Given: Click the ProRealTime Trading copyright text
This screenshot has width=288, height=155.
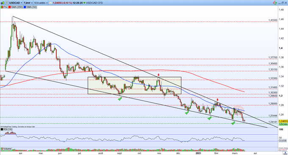Looking at the screenshot, I should [18, 127].
